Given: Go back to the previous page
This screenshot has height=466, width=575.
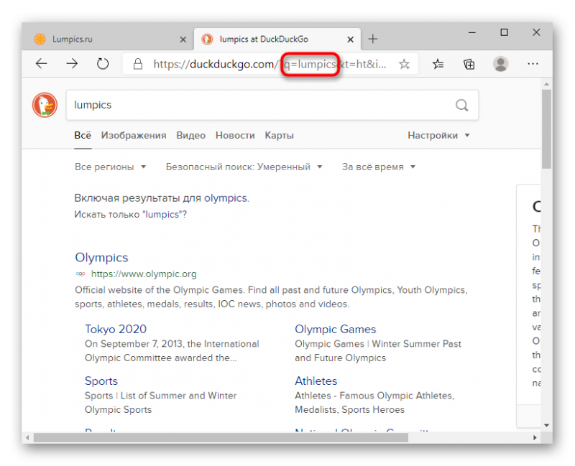Looking at the screenshot, I should [42, 64].
